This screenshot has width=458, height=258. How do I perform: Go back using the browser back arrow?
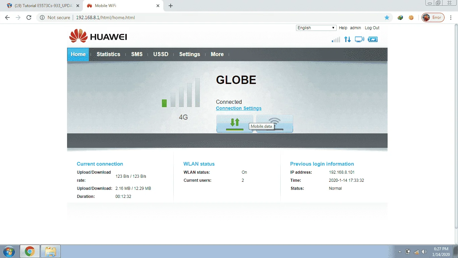(7, 17)
